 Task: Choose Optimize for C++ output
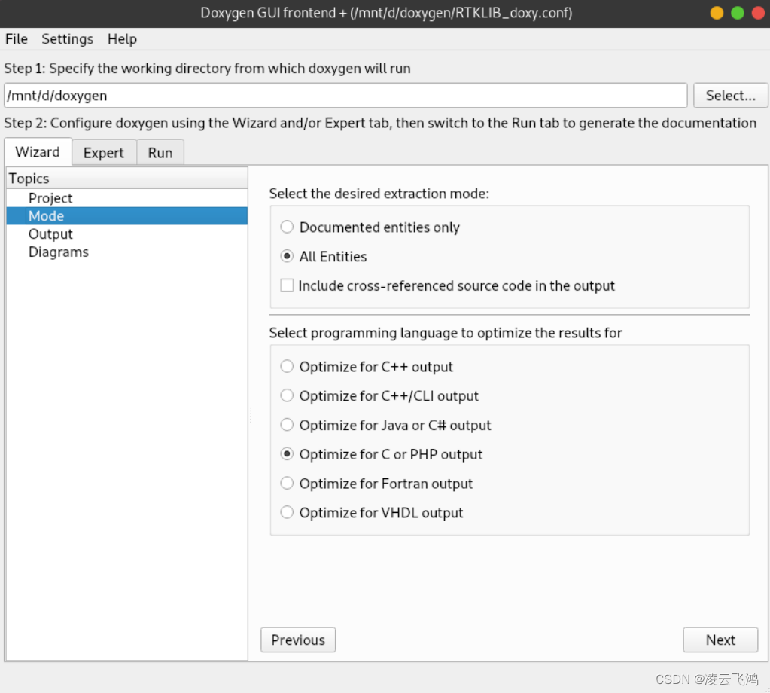tap(287, 367)
